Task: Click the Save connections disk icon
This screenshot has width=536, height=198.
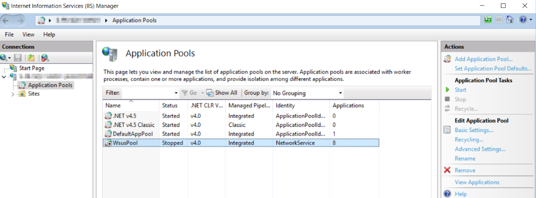Action: (x=18, y=58)
